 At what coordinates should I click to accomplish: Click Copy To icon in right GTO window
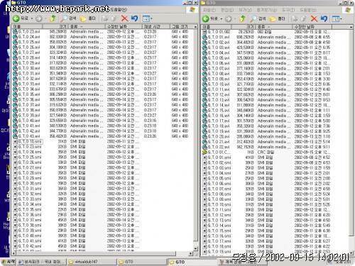point(304,18)
